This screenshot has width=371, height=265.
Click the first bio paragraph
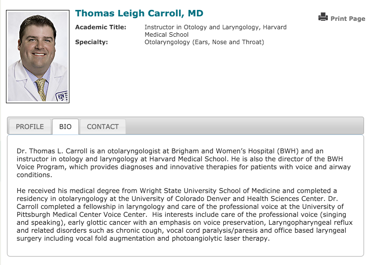point(184,163)
